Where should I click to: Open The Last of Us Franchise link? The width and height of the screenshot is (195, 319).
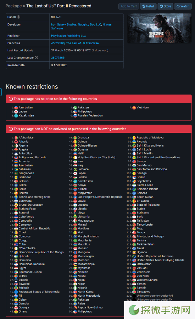point(82,43)
